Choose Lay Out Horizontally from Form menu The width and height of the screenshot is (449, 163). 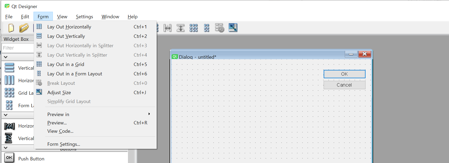(69, 27)
